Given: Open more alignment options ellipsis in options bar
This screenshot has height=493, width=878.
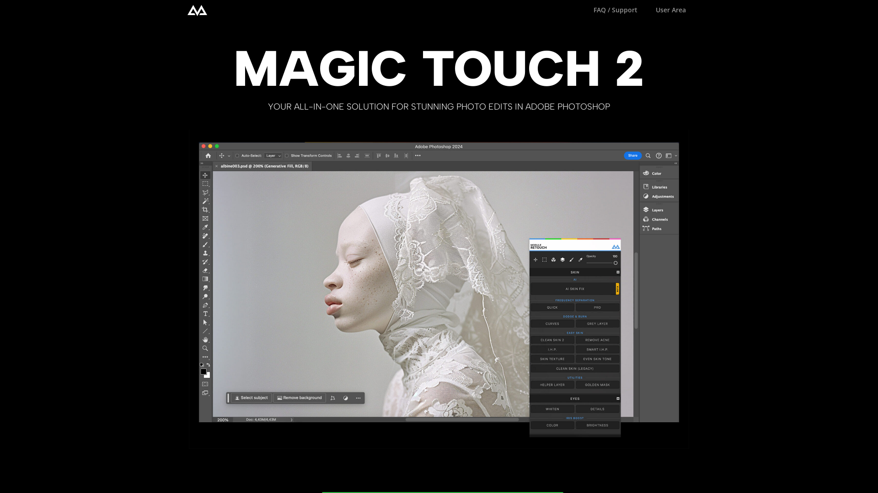Looking at the screenshot, I should [x=418, y=156].
